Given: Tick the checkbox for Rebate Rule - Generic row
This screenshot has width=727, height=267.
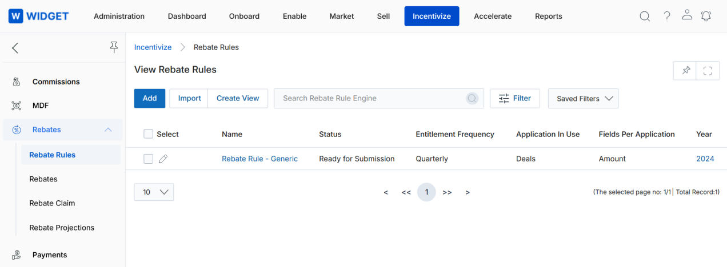Looking at the screenshot, I should pyautogui.click(x=149, y=159).
